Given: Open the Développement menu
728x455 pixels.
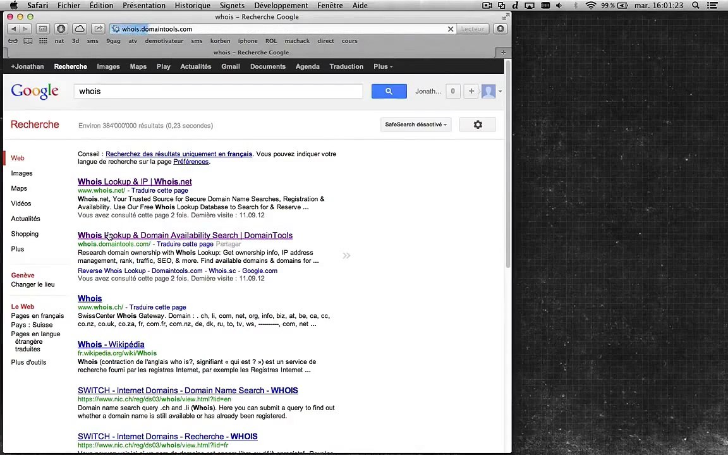Looking at the screenshot, I should point(281,6).
